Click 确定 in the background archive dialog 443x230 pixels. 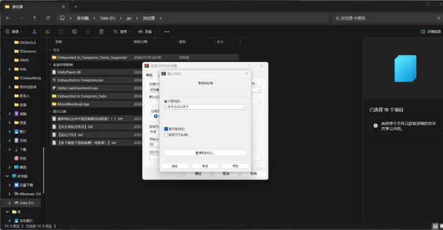pos(198,173)
